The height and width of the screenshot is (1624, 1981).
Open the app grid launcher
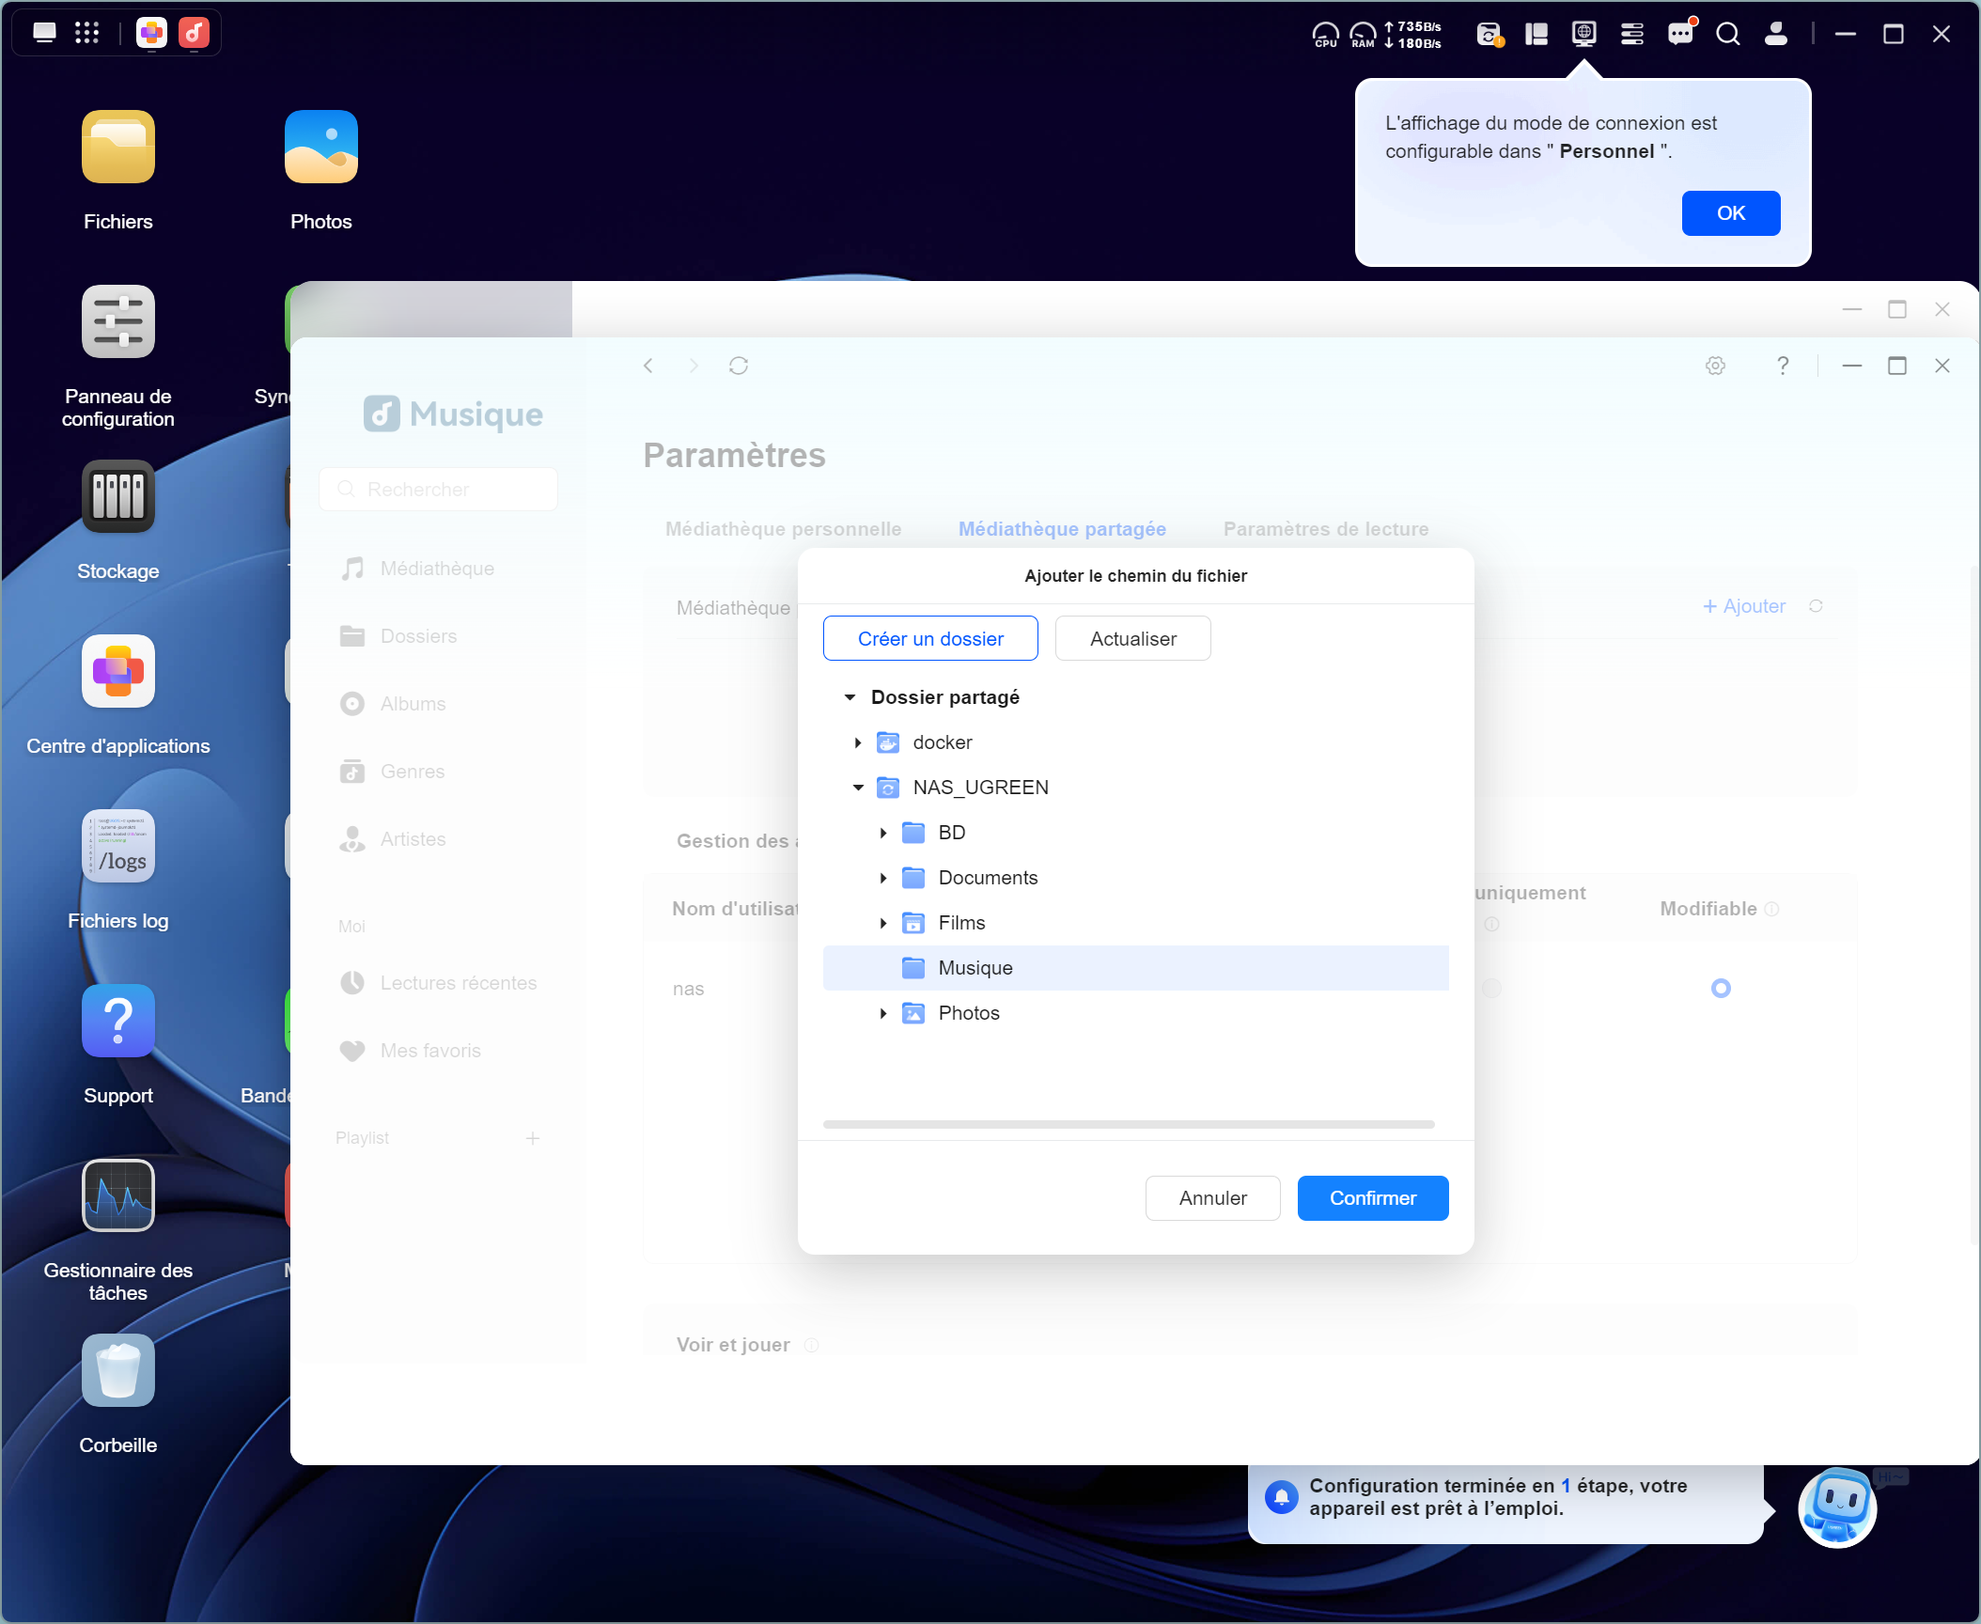(86, 33)
